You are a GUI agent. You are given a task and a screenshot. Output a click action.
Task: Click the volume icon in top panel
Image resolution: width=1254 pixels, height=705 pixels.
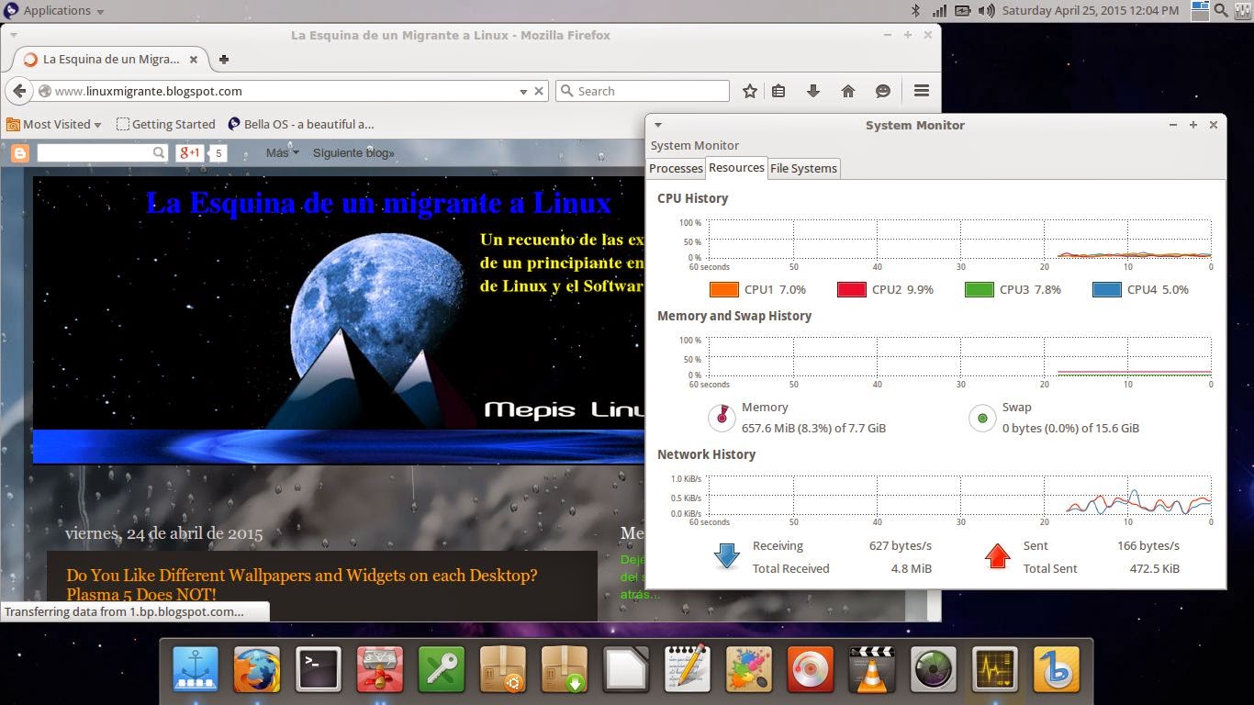click(986, 11)
